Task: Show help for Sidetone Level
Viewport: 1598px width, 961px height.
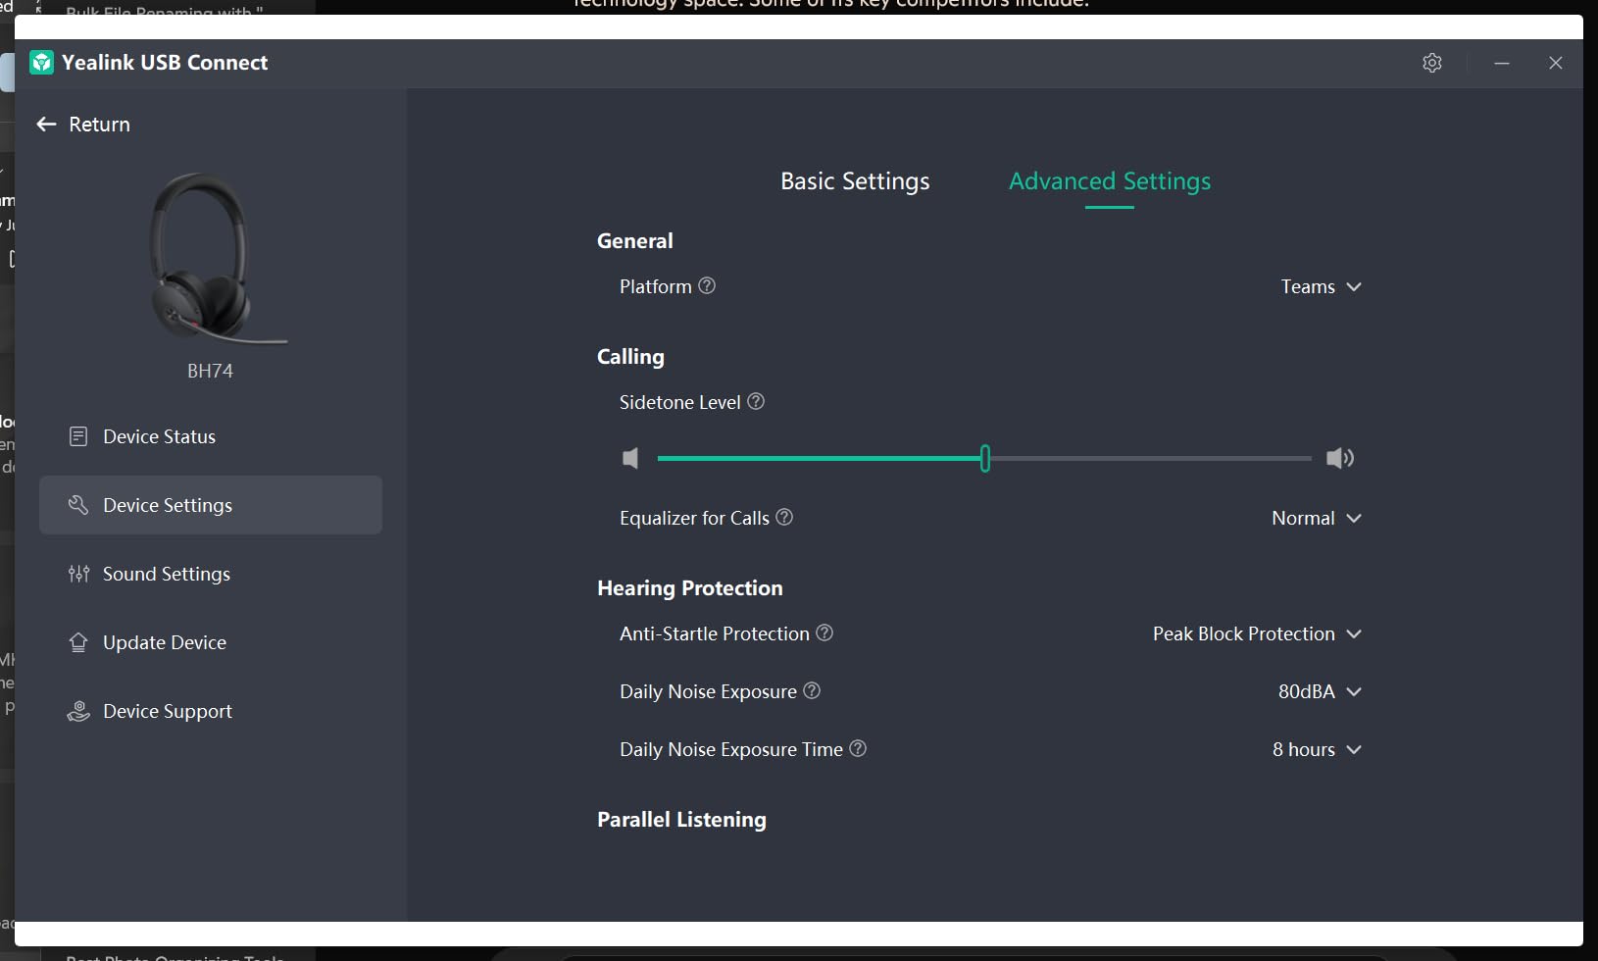Action: [756, 401]
